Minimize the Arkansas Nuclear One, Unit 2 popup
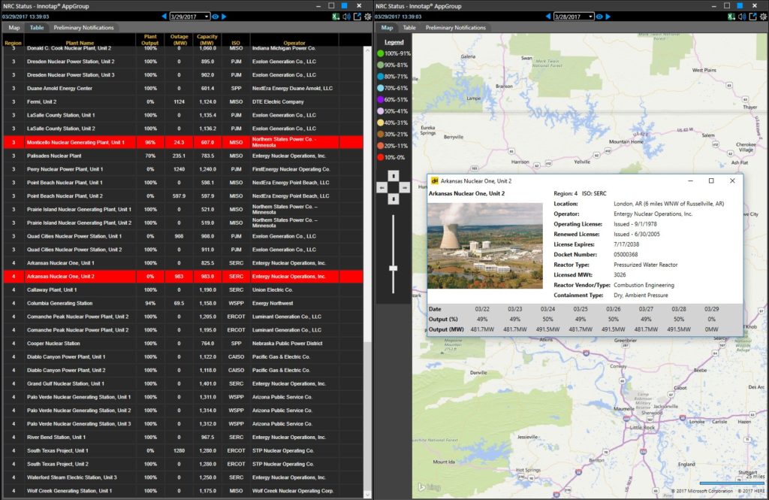Viewport: 769px width, 500px height. click(x=690, y=180)
